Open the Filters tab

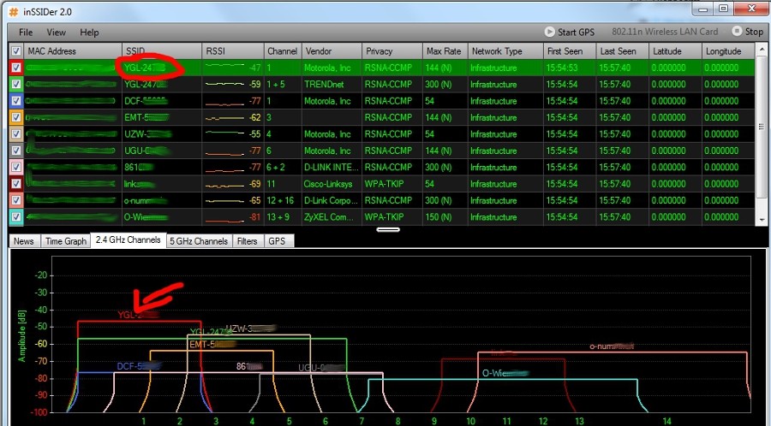click(x=247, y=241)
